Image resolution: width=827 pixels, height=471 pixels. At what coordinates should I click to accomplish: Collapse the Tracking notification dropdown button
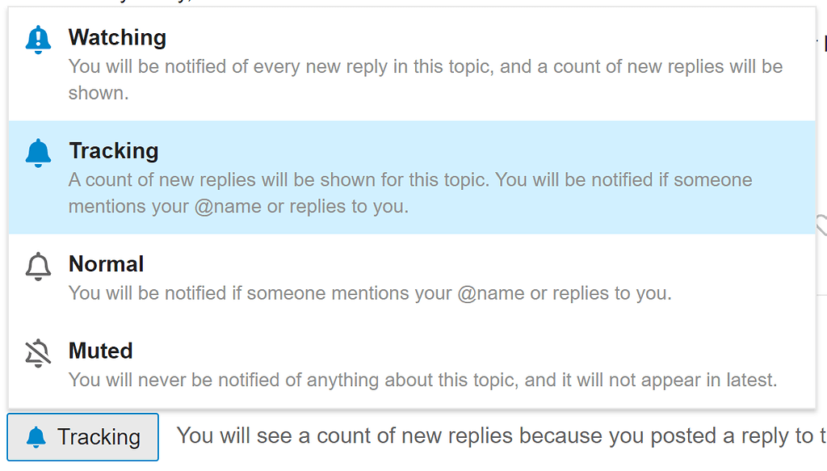[x=83, y=437]
